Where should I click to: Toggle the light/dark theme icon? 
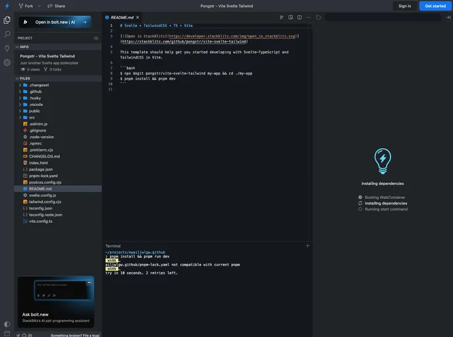pyautogui.click(x=7, y=324)
